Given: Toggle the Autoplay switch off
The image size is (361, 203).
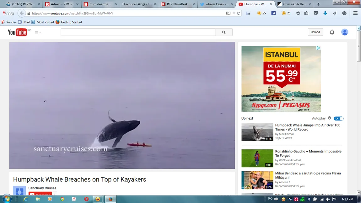Looking at the screenshot, I should point(339,119).
